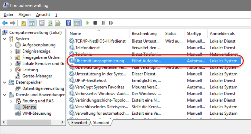Expand the Freigegebene Ordner node
Screen dimensions: 251x134
point(11,57)
